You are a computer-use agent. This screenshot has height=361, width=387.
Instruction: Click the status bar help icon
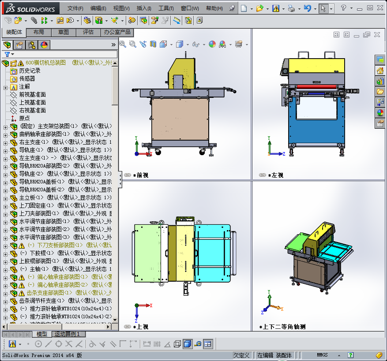pyautogui.click(x=350, y=355)
